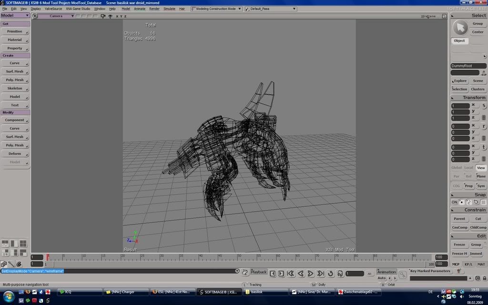Open Firefox from quick launch

[x=28, y=292]
